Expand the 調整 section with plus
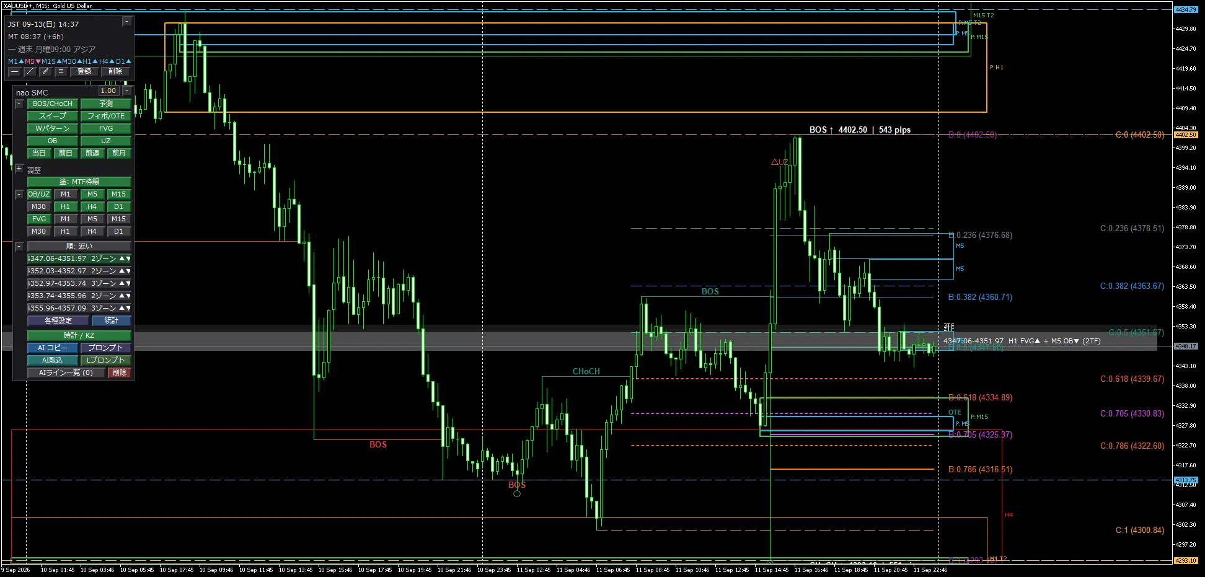 (19, 169)
